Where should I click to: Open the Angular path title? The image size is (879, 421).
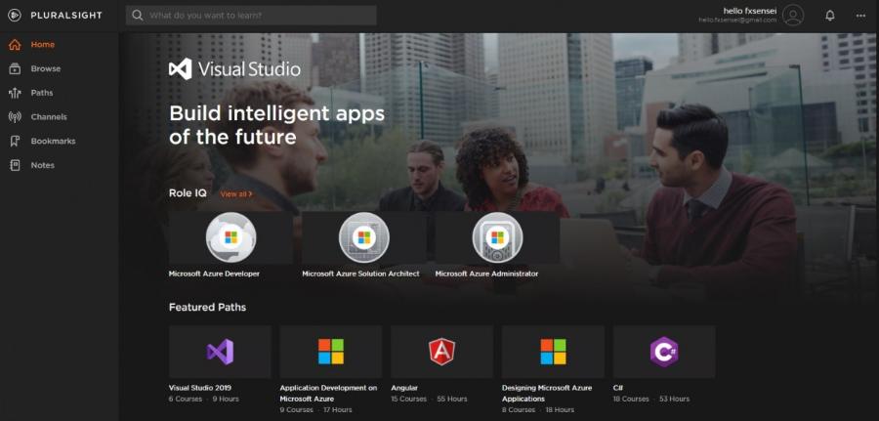click(404, 388)
